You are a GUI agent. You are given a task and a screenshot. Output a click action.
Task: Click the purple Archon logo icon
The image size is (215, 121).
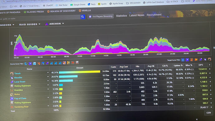pyautogui.click(x=47, y=24)
